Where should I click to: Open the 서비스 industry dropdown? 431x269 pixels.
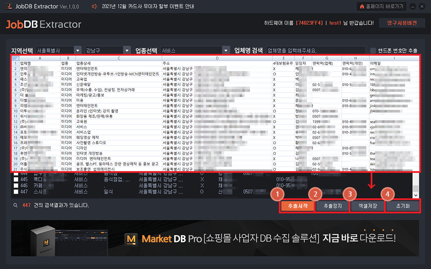click(226, 50)
